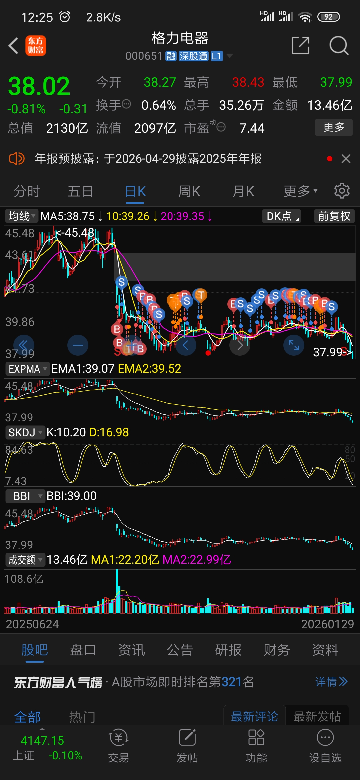Expand stock title dropdown arrow beside L1
The height and width of the screenshot is (780, 360).
229,56
